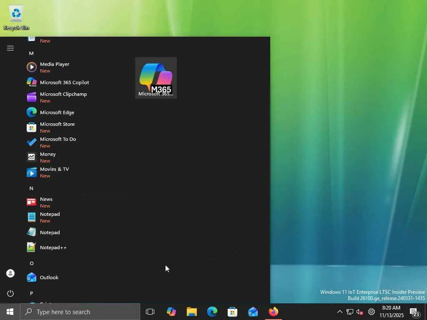Jump to letter N section header
The image size is (427, 320).
tap(31, 188)
